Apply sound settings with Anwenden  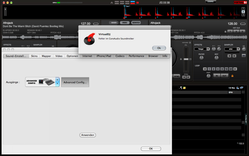click(88, 135)
